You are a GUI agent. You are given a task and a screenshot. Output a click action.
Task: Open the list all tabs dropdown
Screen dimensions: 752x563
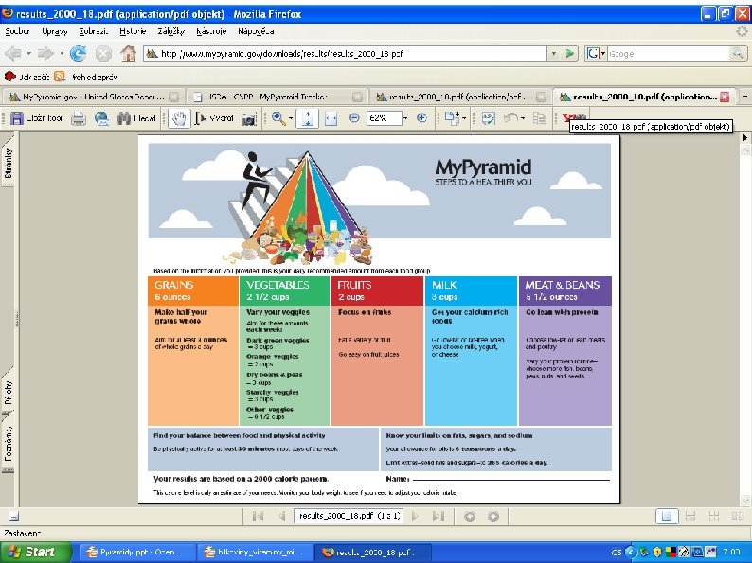744,97
